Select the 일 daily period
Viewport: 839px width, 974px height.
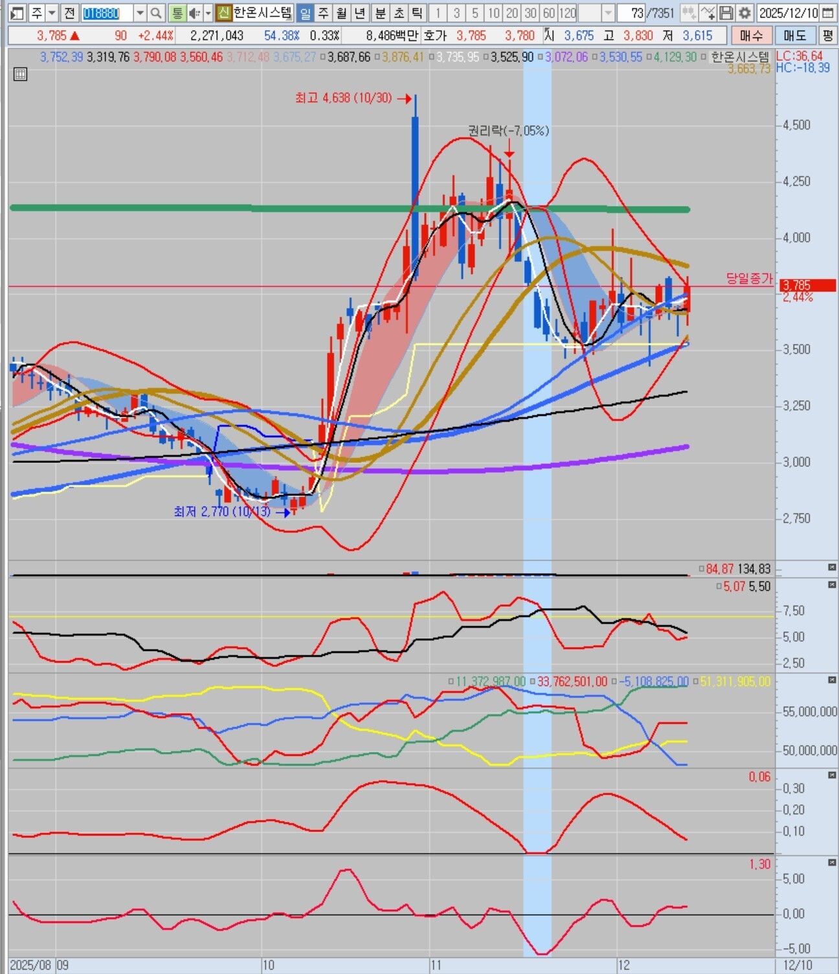coord(305,12)
